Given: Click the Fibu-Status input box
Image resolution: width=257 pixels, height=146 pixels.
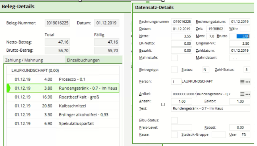Looking at the screenshot, I should point(174,120).
